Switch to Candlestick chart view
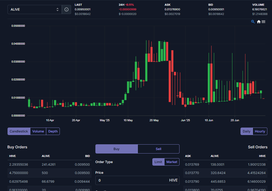272x191 pixels. click(x=19, y=131)
